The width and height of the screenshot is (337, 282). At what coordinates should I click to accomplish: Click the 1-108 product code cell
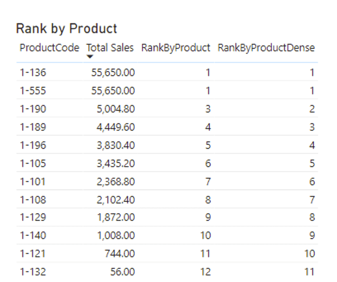click(x=33, y=200)
